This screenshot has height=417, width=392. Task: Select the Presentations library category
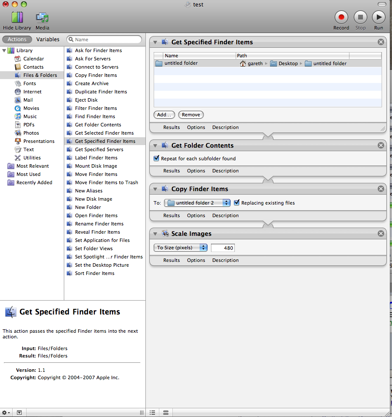tap(39, 141)
